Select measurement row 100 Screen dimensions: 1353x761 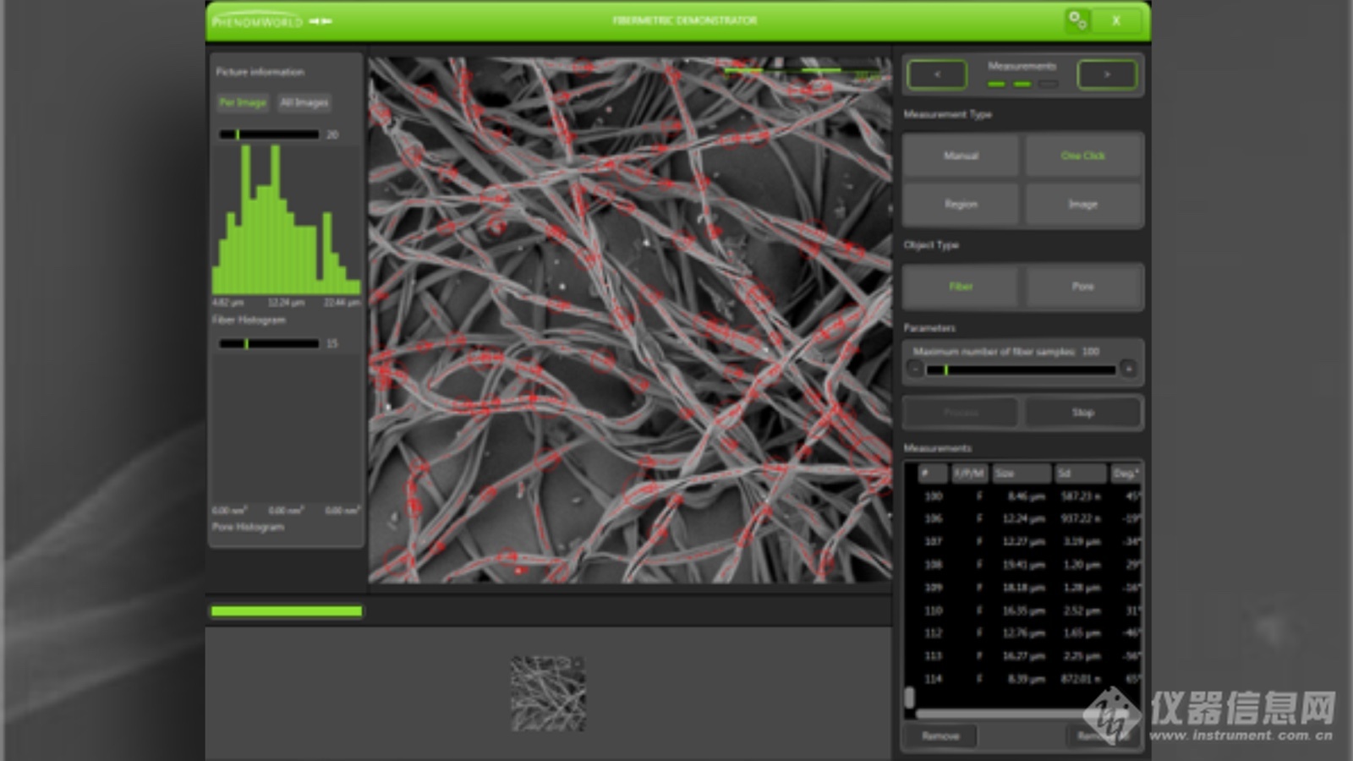pyautogui.click(x=1029, y=496)
